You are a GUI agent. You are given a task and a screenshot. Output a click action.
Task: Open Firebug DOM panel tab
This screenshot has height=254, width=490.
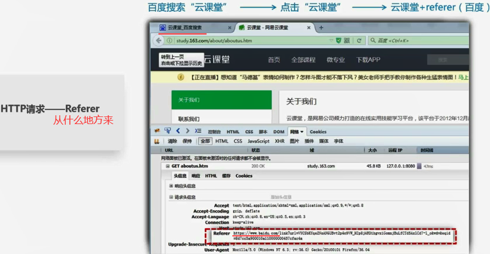(279, 132)
